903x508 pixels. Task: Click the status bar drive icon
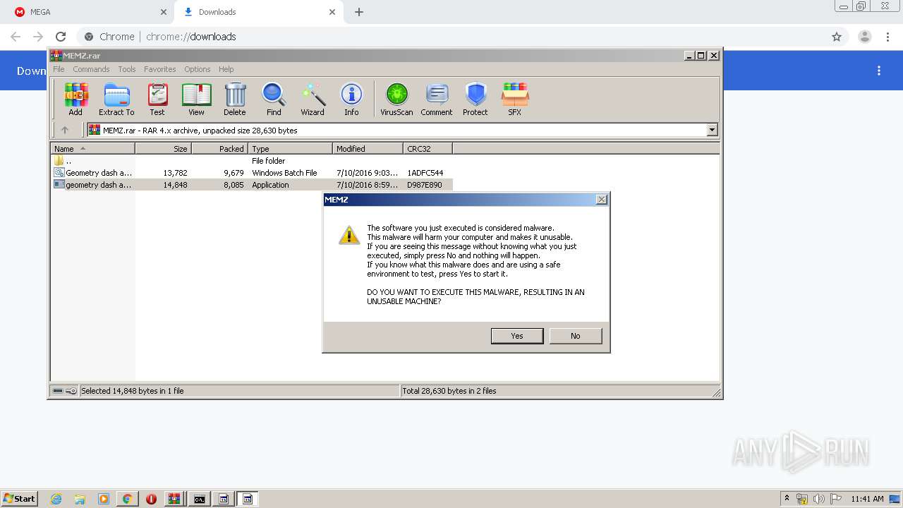(x=59, y=391)
